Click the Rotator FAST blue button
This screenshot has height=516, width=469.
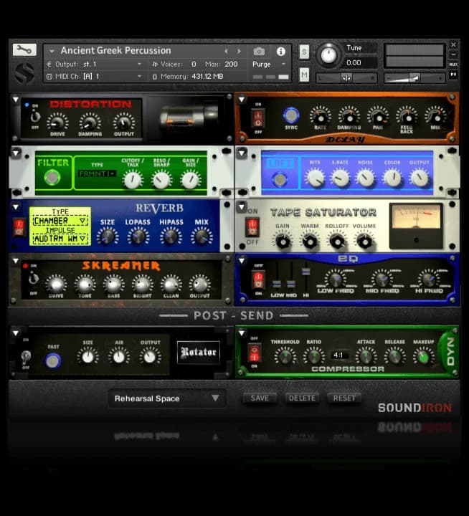(53, 360)
